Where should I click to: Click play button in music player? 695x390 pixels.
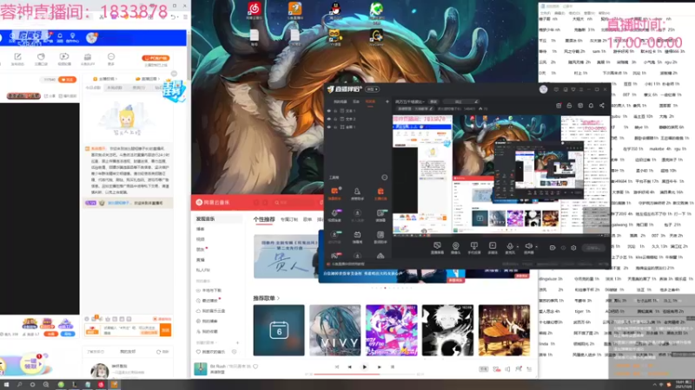coord(364,367)
